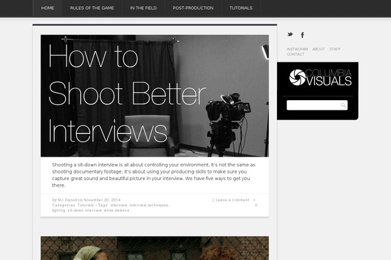Open the Rules of the Game menu
Viewport: 391px width, 260px height.
[92, 8]
